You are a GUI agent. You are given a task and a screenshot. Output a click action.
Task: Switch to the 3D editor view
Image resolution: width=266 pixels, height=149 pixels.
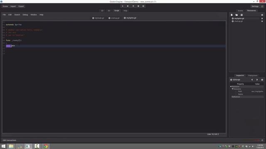109,11
